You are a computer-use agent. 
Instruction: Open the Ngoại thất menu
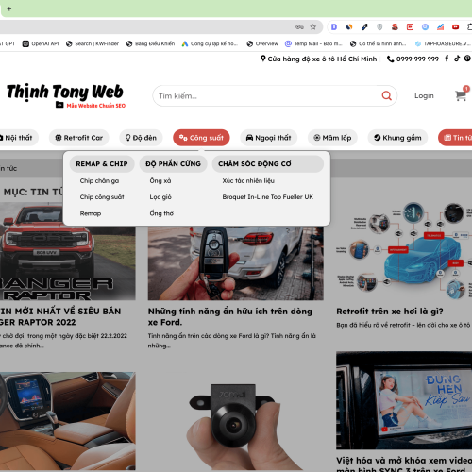268,138
